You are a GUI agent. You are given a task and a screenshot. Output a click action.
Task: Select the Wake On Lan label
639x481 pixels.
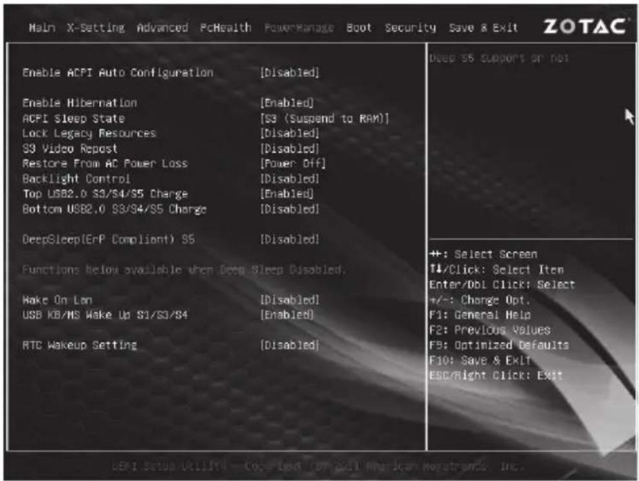[57, 300]
